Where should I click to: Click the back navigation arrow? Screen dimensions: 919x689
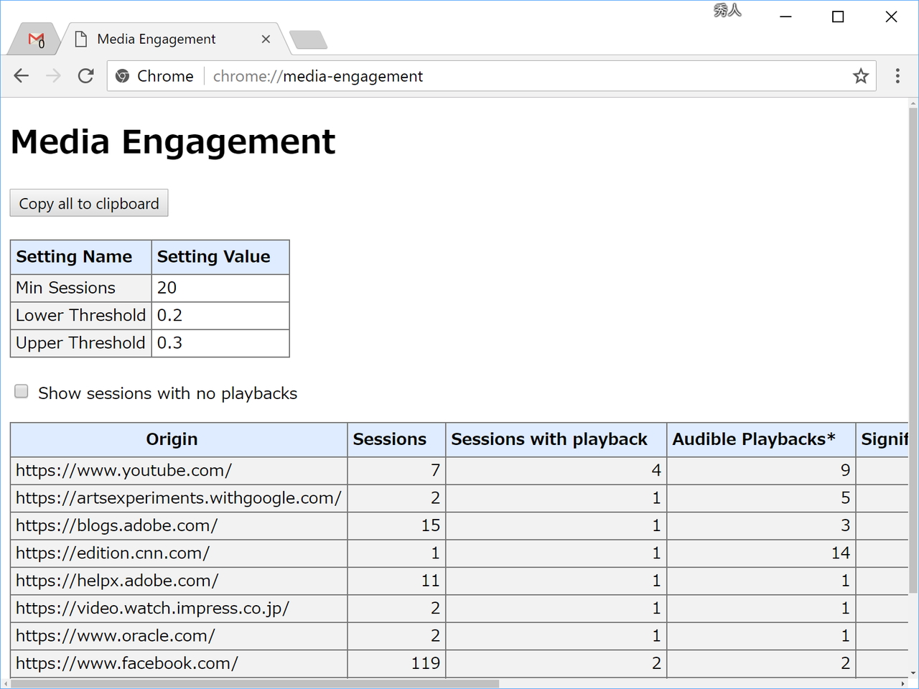[x=21, y=75]
